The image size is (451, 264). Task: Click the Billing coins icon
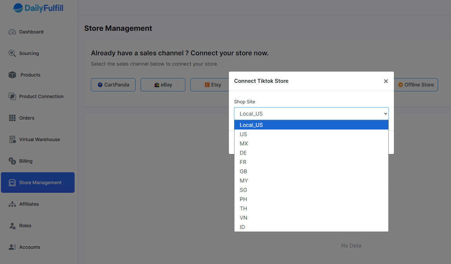(x=12, y=161)
